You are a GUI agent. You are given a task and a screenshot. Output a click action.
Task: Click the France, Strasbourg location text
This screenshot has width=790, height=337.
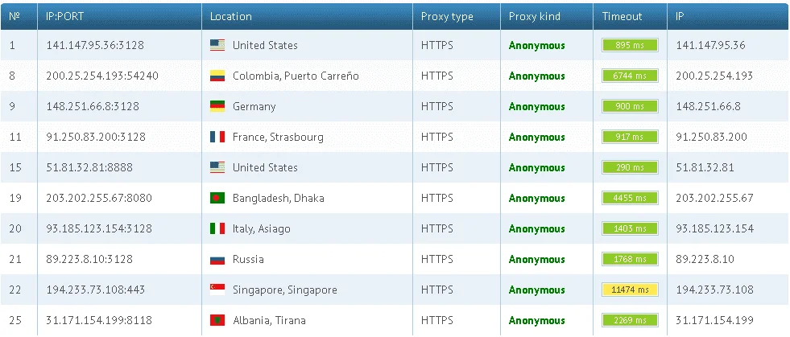point(278,138)
